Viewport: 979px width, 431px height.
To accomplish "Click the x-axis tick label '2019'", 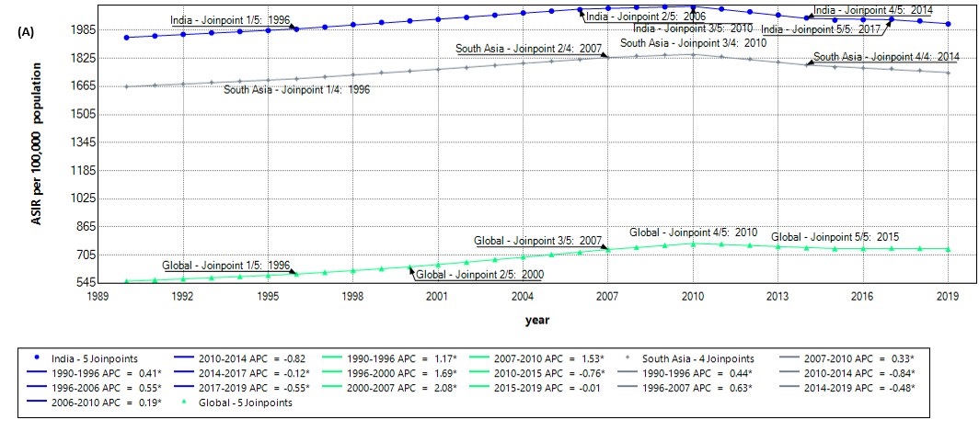I will pos(948,295).
